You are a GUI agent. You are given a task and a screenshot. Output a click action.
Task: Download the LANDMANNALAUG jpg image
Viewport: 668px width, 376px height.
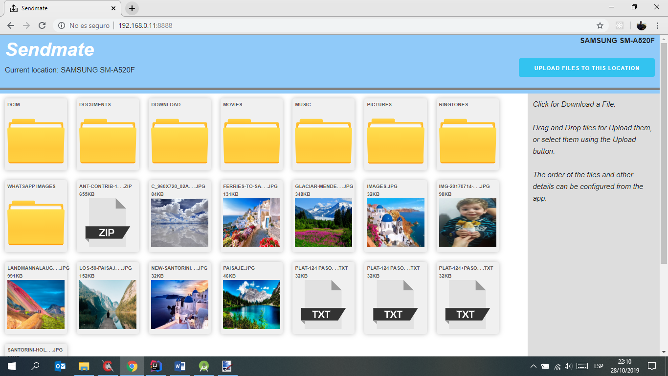click(x=36, y=298)
